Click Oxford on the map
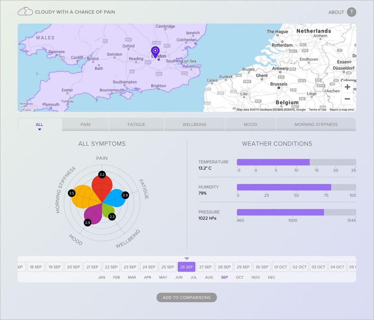The width and height of the screenshot is (374, 320). coord(128,46)
